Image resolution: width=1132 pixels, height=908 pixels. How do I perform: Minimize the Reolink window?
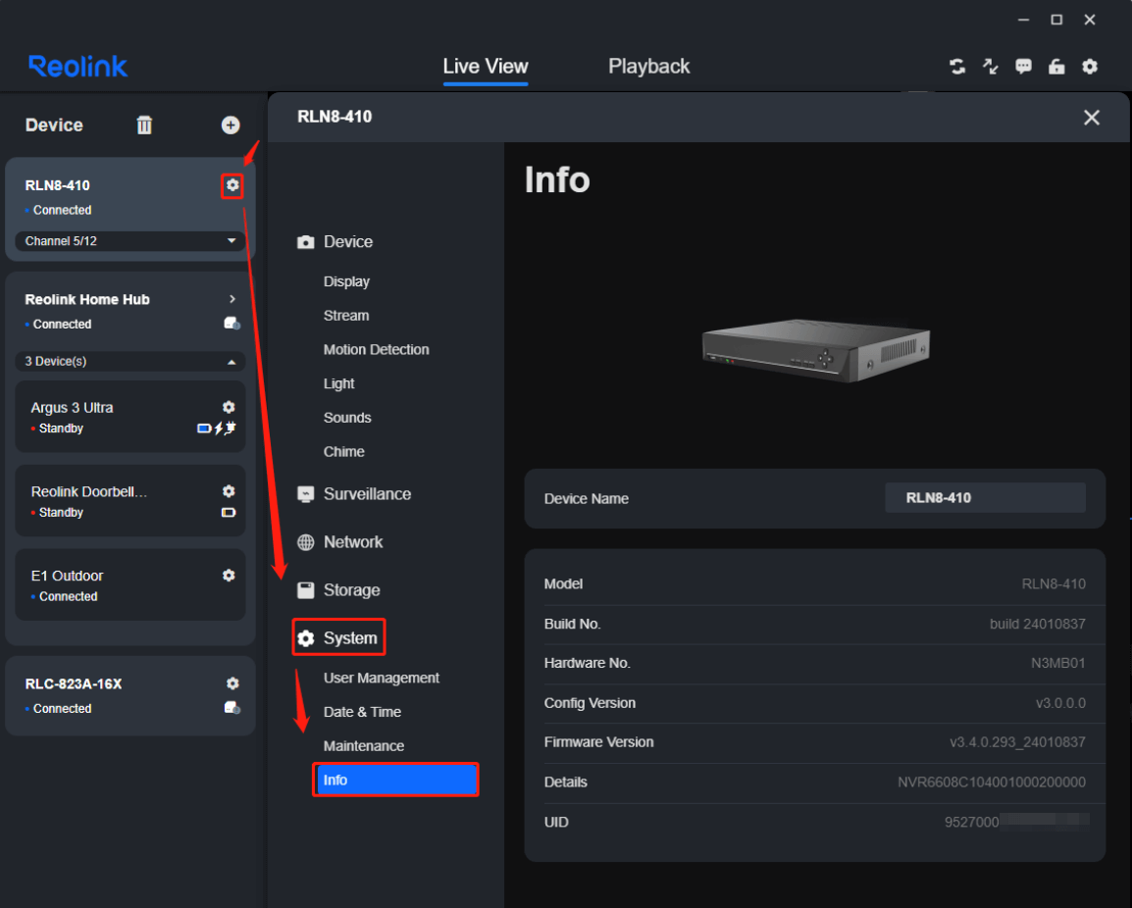pyautogui.click(x=1024, y=21)
